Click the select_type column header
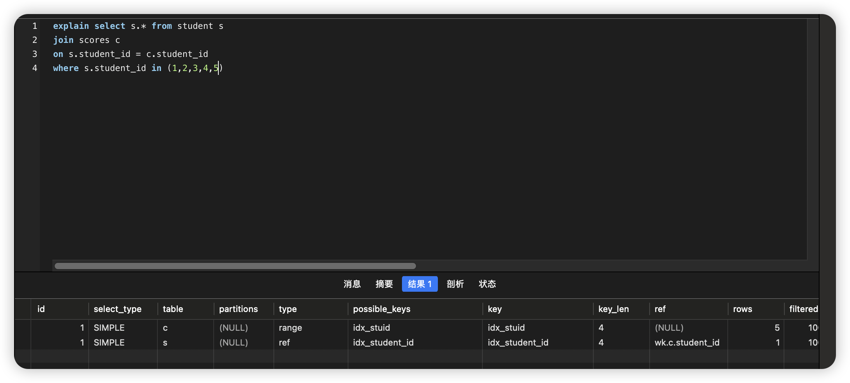850x383 pixels. pyautogui.click(x=123, y=309)
